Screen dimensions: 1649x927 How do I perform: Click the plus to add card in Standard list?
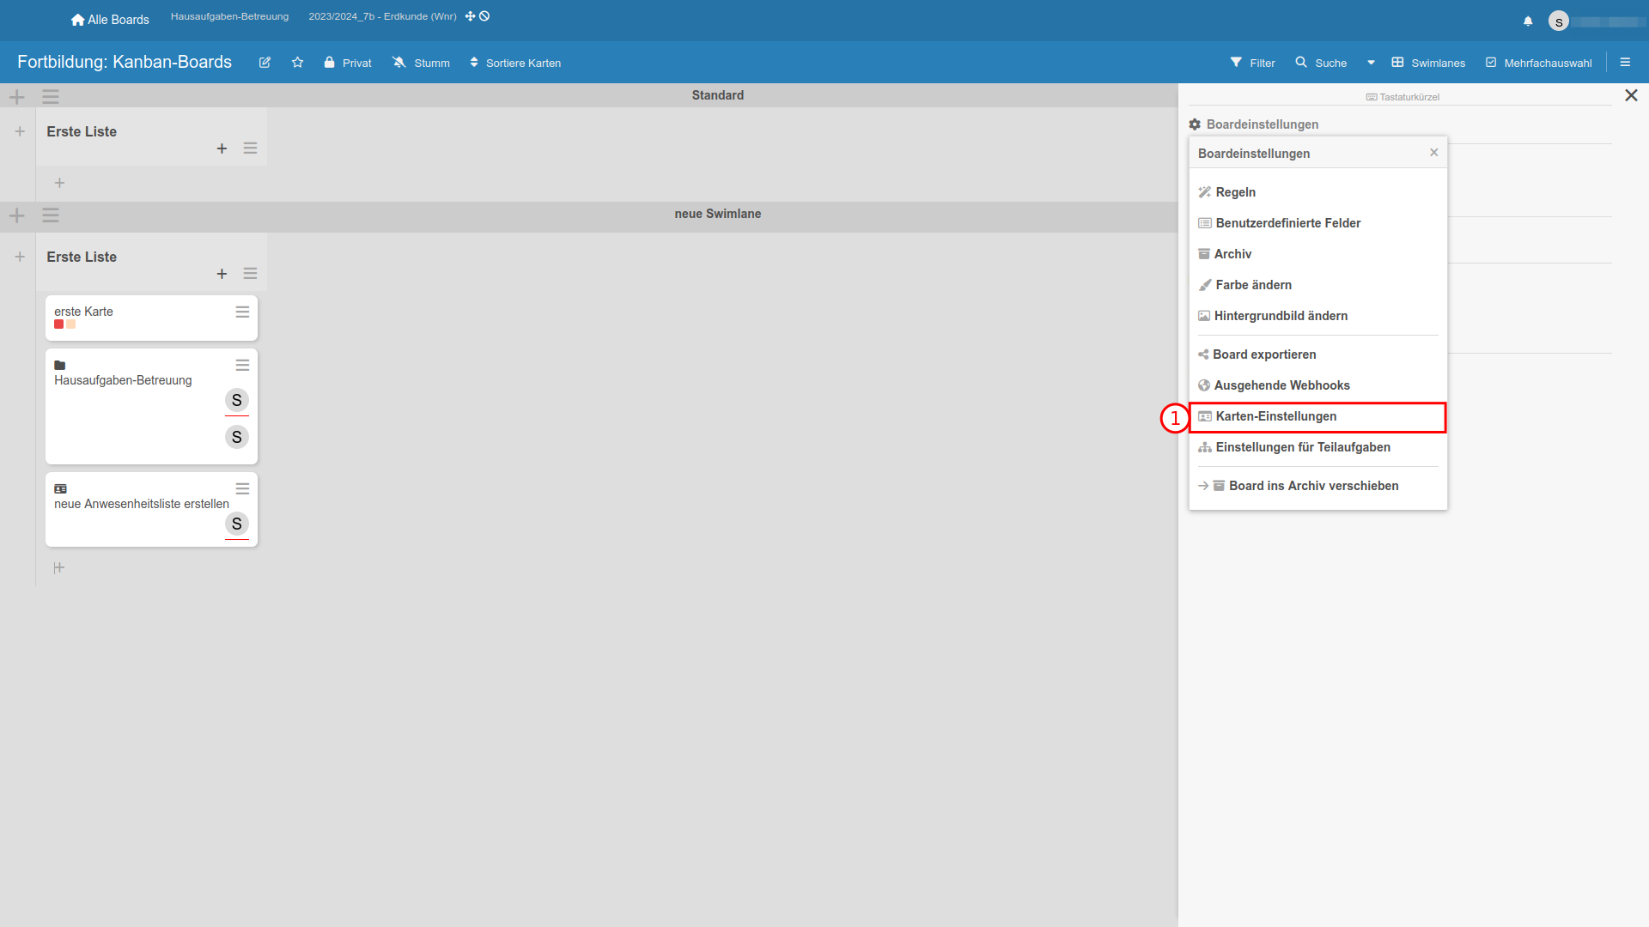pyautogui.click(x=222, y=148)
